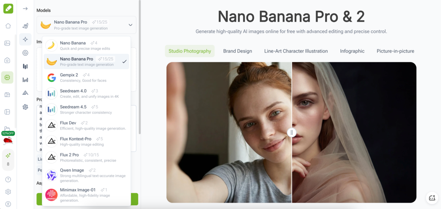
Task: Click the prompt text area
Action: point(134,128)
